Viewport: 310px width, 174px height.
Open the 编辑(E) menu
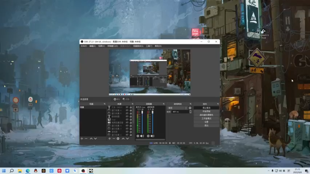(92, 46)
